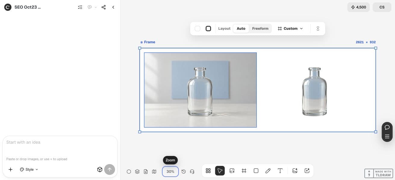Click the app logo in top-left corner
Image resolution: width=395 pixels, height=180 pixels.
pos(8,7)
